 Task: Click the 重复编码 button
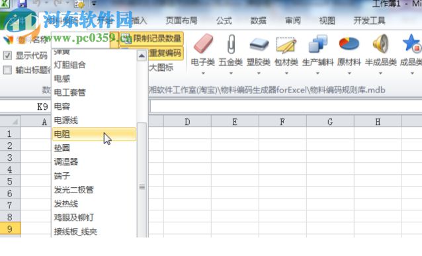tap(165, 53)
